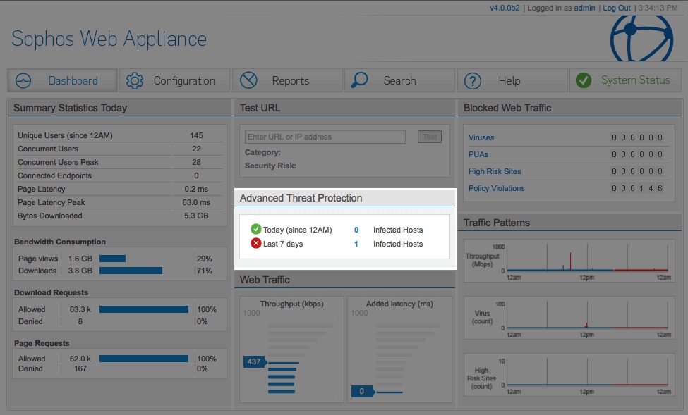The image size is (688, 415).
Task: Click the green check icon beside Today
Action: pyautogui.click(x=256, y=229)
